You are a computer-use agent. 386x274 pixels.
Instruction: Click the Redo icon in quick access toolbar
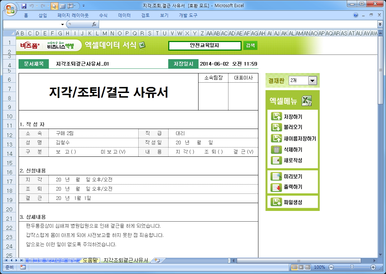point(42,6)
